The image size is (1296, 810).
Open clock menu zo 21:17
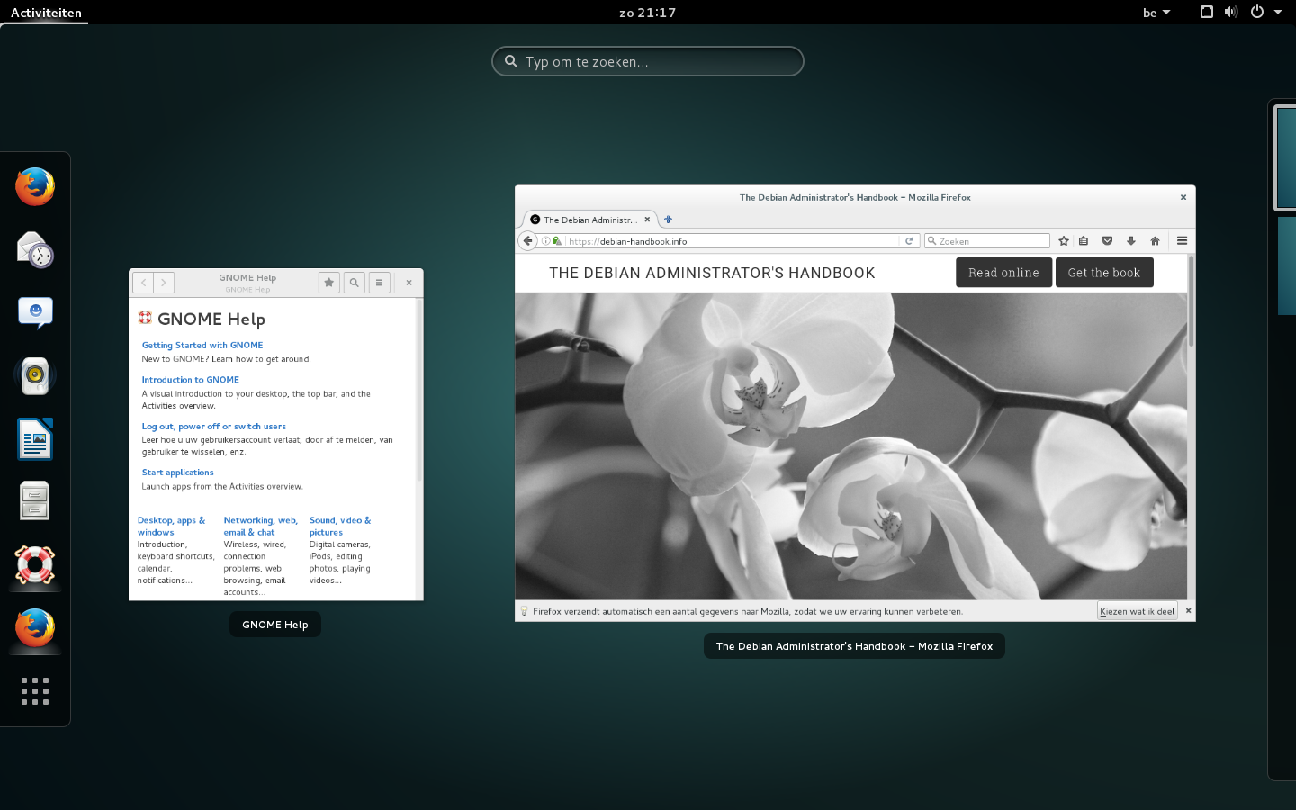[648, 13]
